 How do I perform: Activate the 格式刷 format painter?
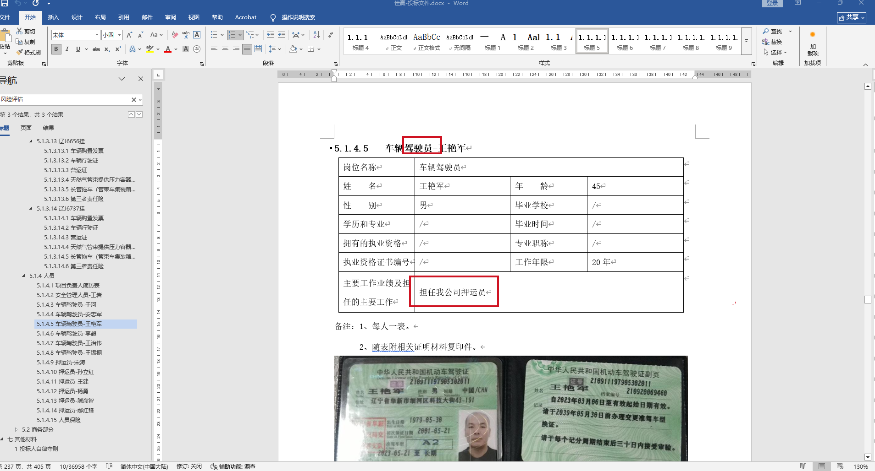point(28,52)
